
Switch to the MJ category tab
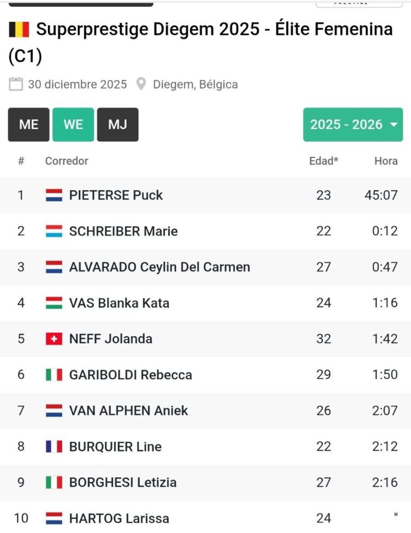(117, 125)
